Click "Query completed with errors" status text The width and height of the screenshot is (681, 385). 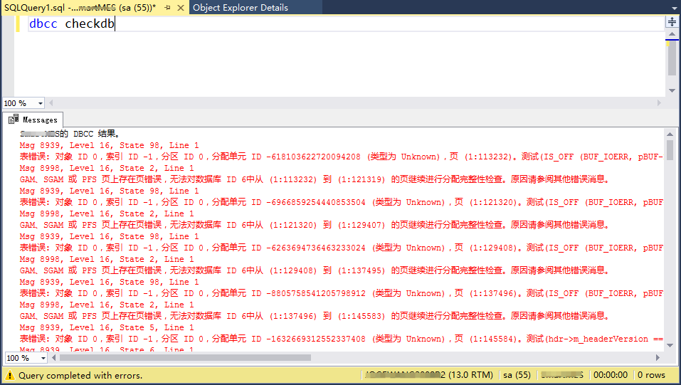click(x=80, y=375)
